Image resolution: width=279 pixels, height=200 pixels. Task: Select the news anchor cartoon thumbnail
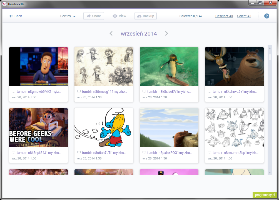click(x=38, y=66)
